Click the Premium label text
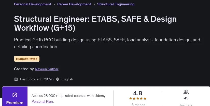Image resolution: width=210 pixels, height=106 pixels. [x=15, y=103]
